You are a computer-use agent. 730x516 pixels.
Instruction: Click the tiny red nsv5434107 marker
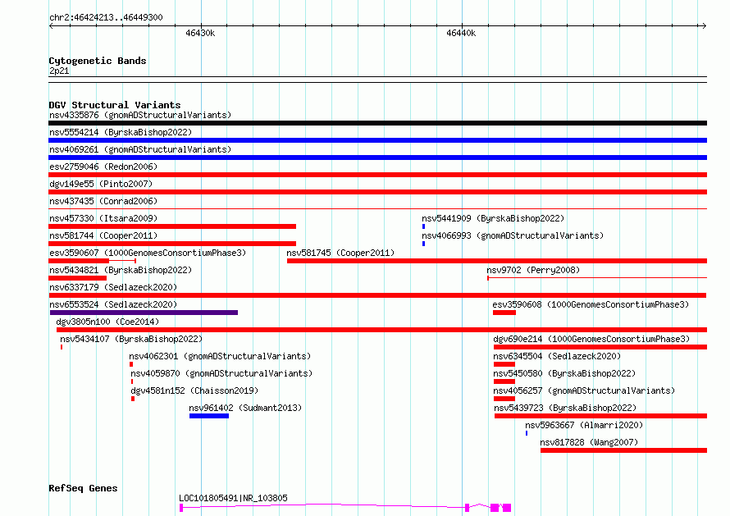coord(62,347)
